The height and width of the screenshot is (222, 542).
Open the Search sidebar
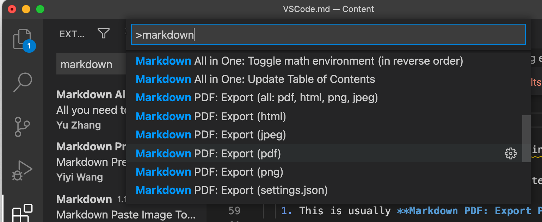22,82
